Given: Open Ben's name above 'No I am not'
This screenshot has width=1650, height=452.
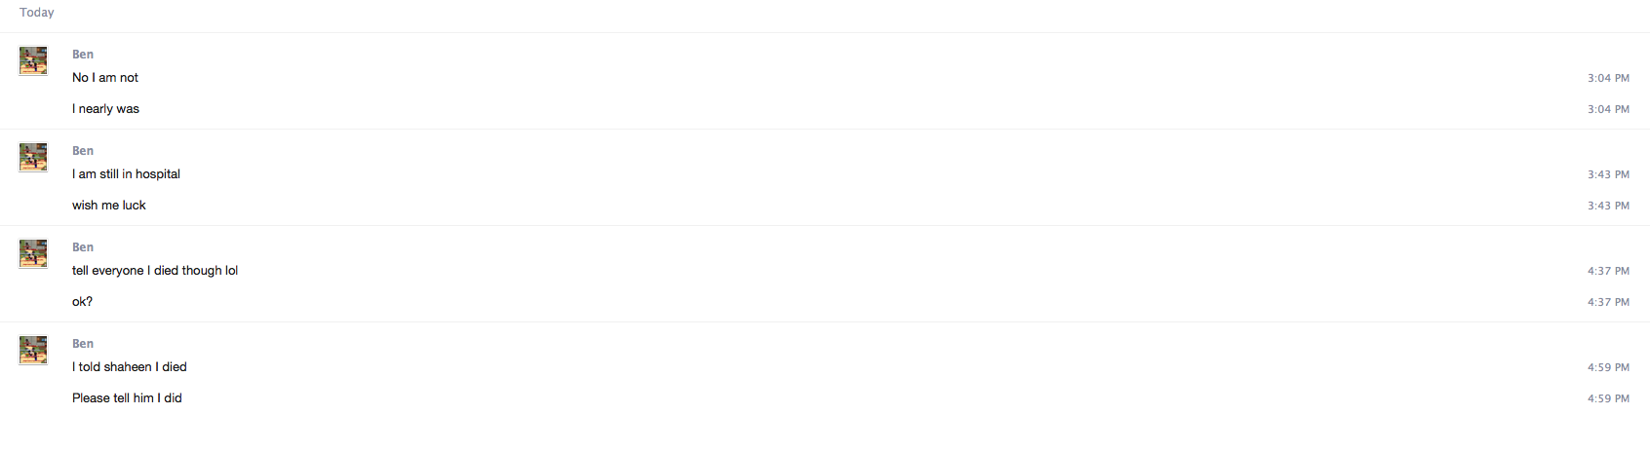Looking at the screenshot, I should click(x=83, y=55).
